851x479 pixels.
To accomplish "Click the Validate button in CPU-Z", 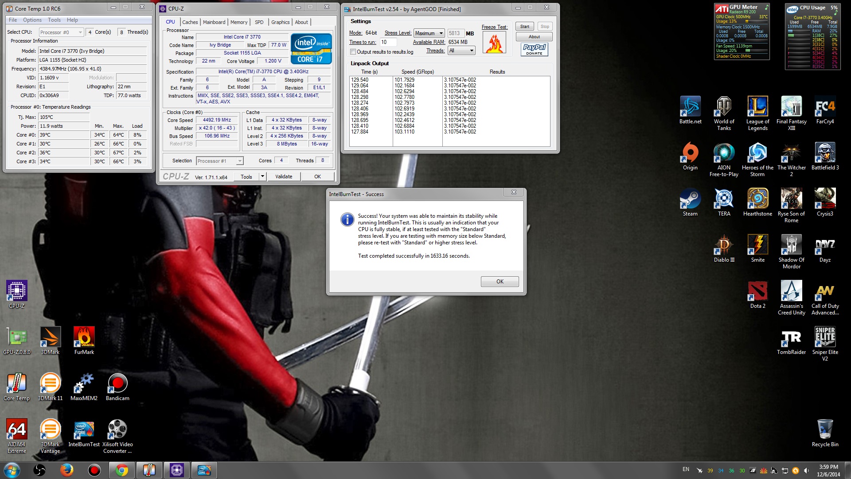I will click(x=284, y=177).
